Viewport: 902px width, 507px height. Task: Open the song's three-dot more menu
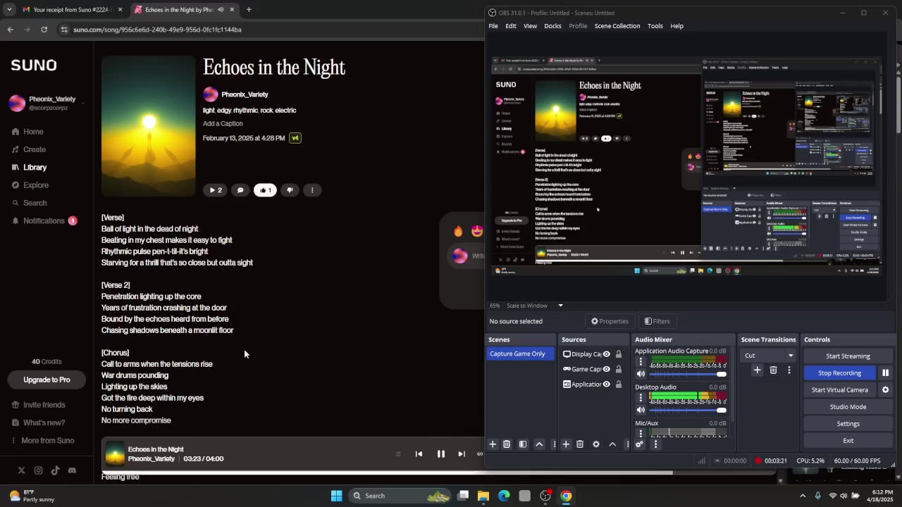point(312,190)
